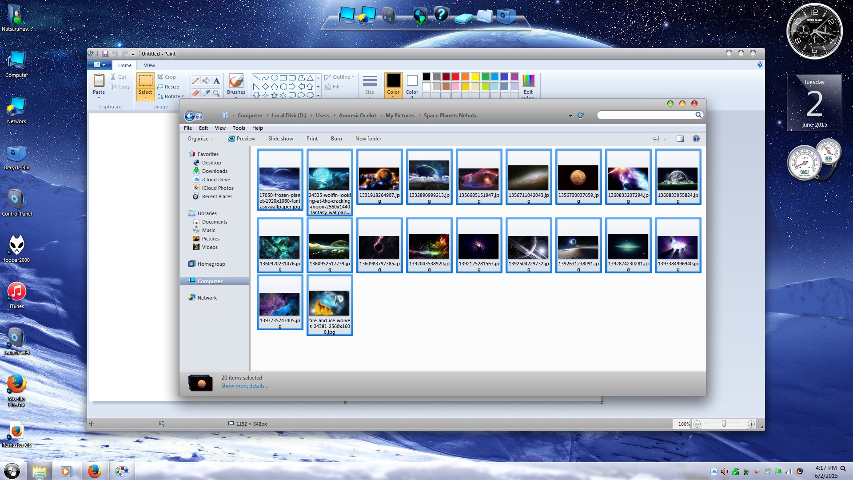The height and width of the screenshot is (480, 853).
Task: Toggle the Explorer preview pane button
Action: pos(680,139)
